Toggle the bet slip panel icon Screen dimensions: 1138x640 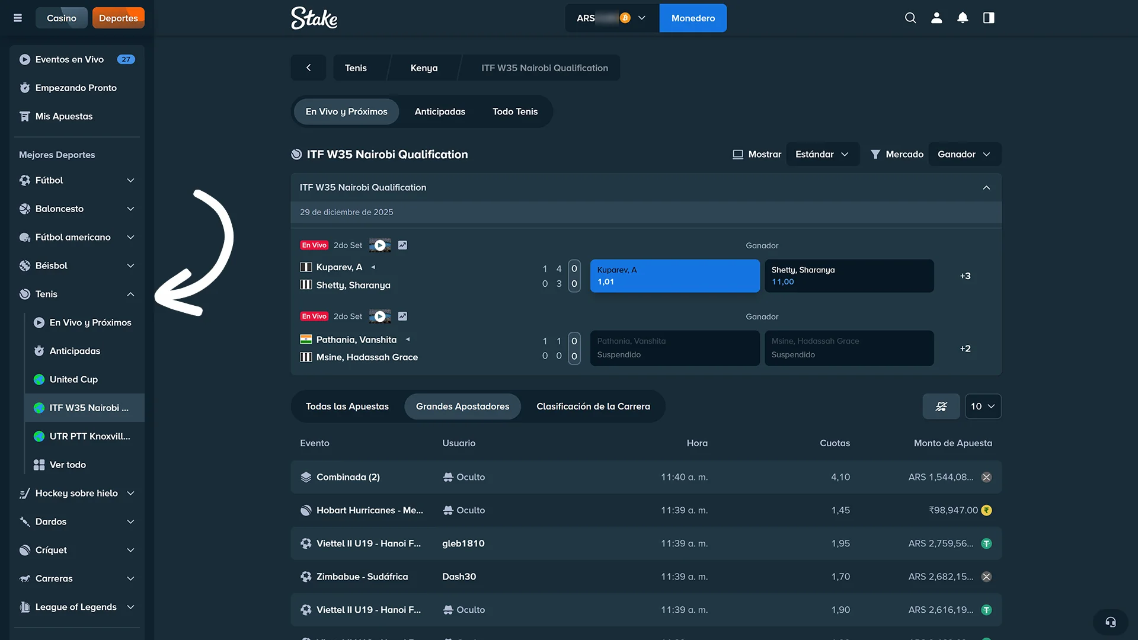click(x=989, y=18)
